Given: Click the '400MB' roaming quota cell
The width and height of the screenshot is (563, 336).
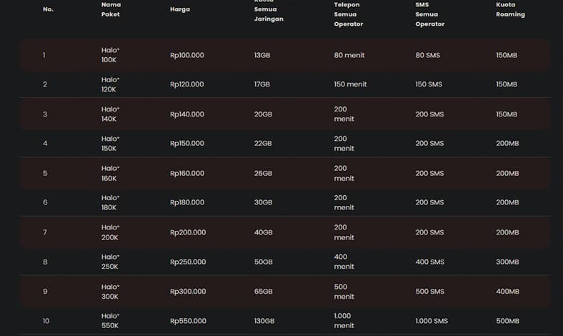Looking at the screenshot, I should tap(508, 292).
